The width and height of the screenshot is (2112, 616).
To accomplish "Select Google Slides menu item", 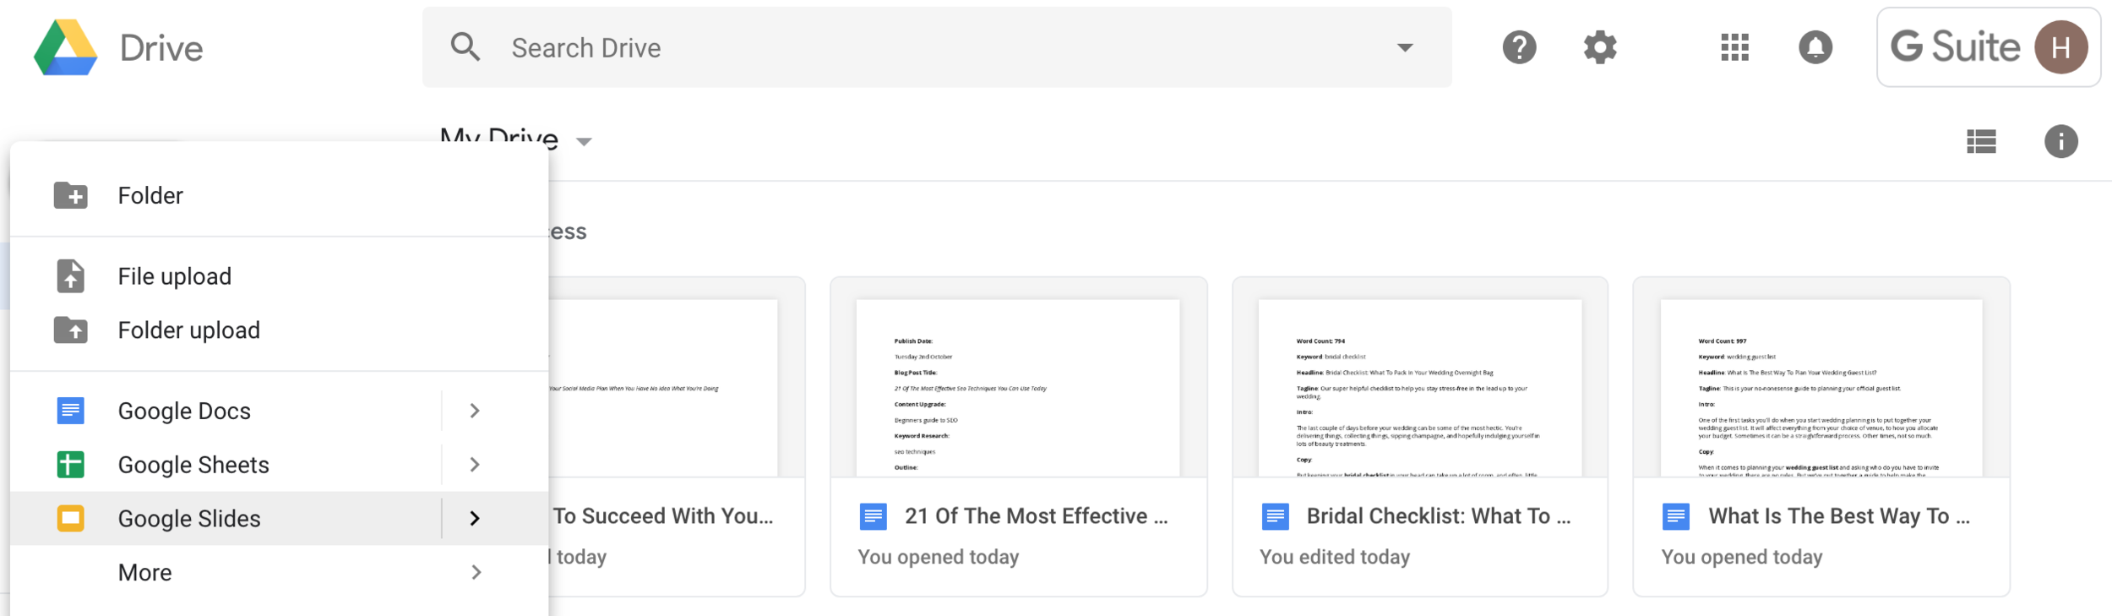I will tap(279, 519).
